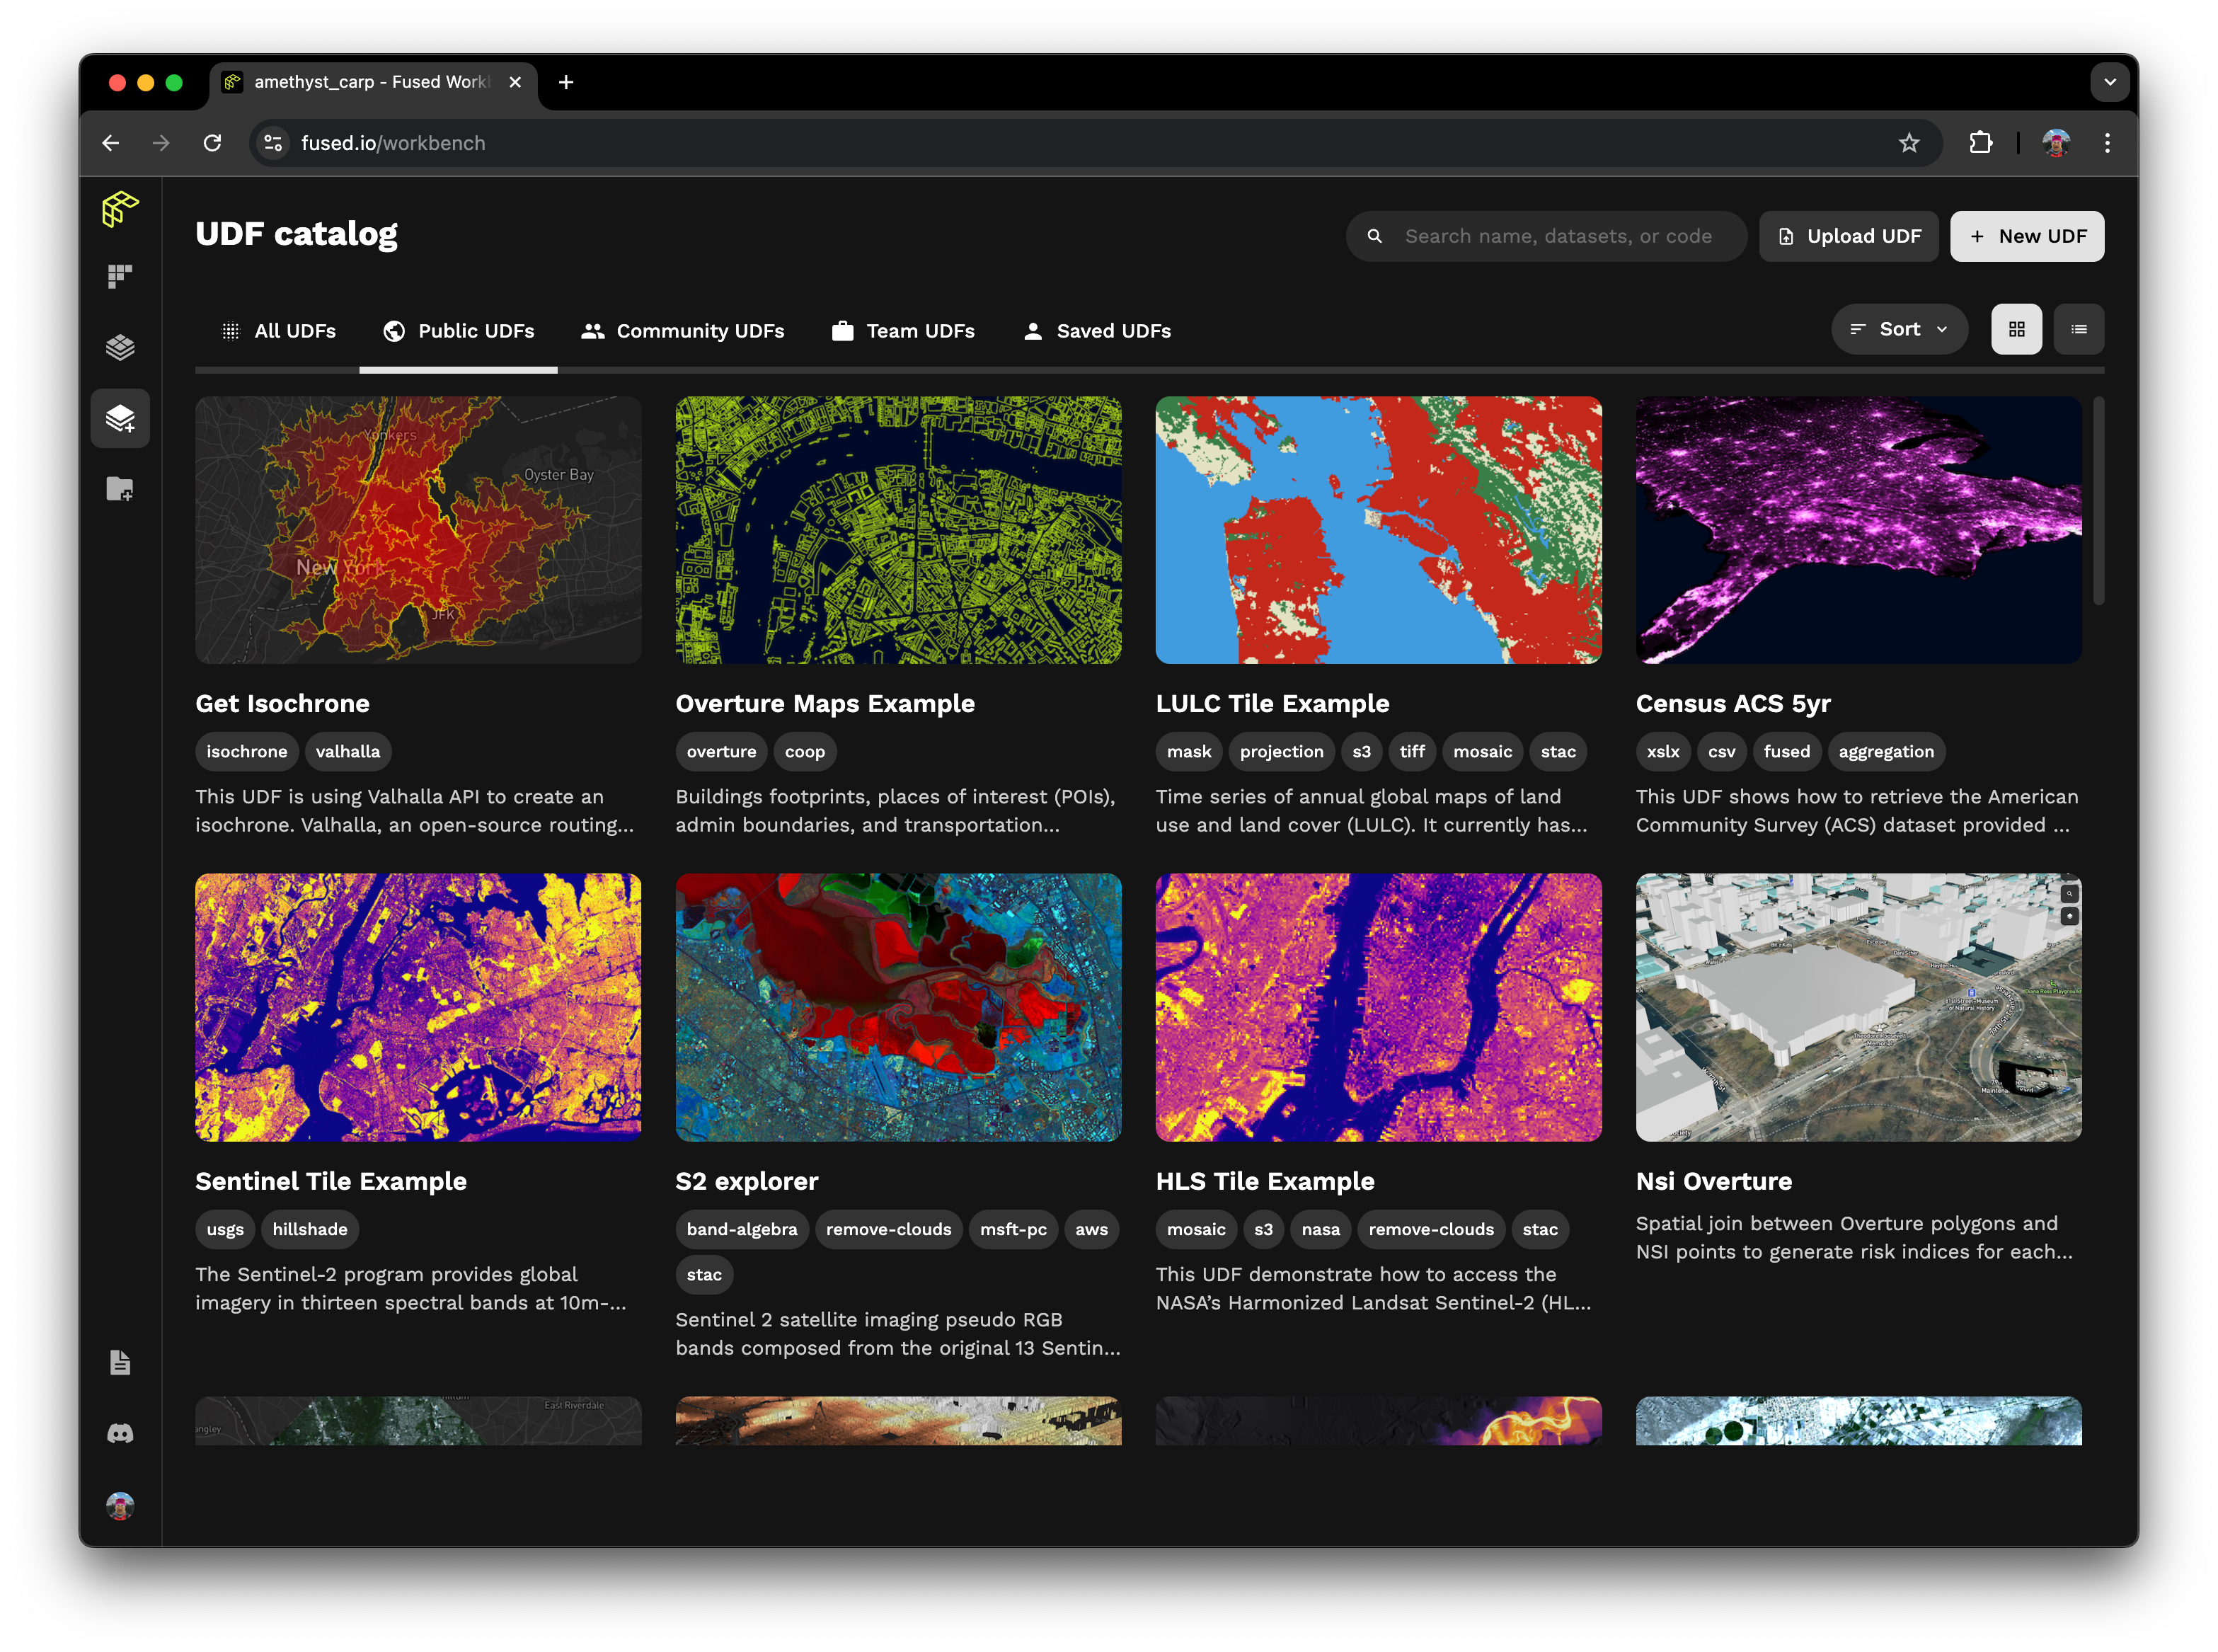
Task: Switch to grid view layout
Action: click(x=2016, y=329)
